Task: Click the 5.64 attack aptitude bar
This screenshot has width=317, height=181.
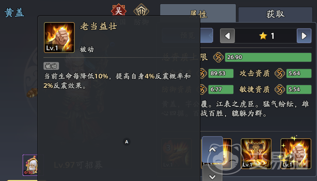Action: (299, 74)
